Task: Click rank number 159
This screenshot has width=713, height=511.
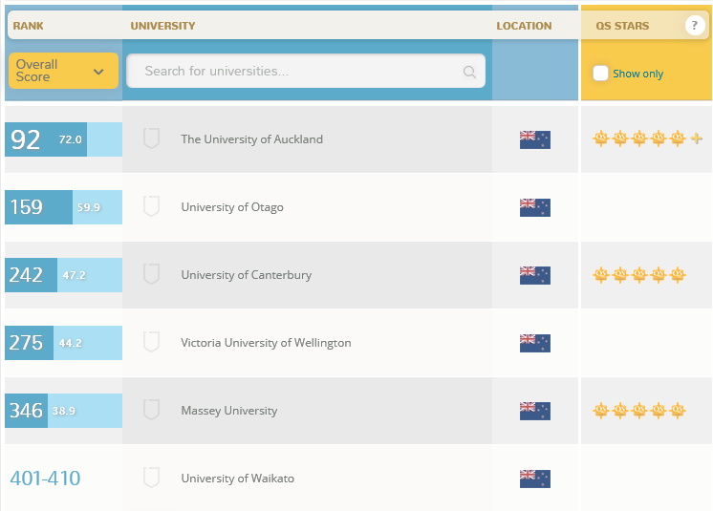Action: click(27, 207)
